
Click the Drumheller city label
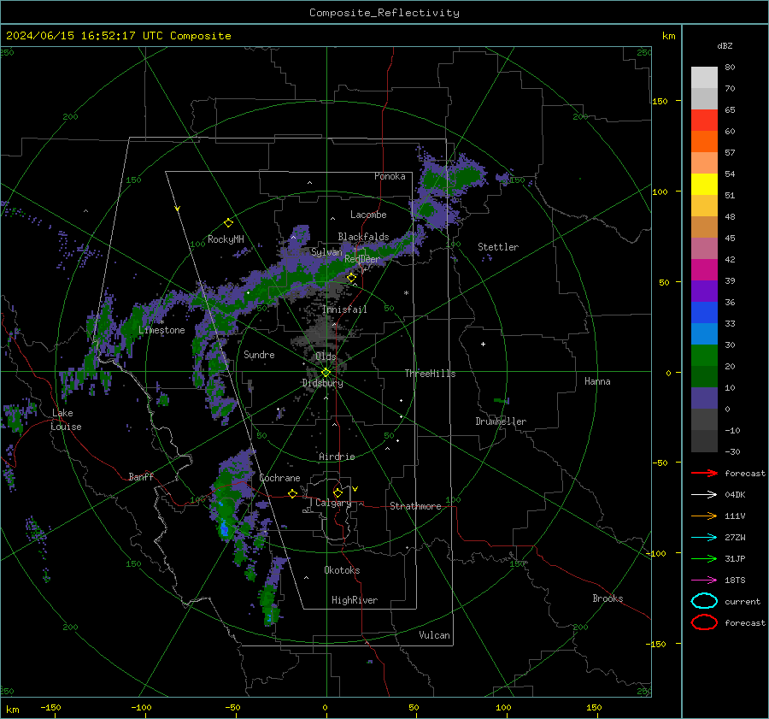pyautogui.click(x=501, y=421)
